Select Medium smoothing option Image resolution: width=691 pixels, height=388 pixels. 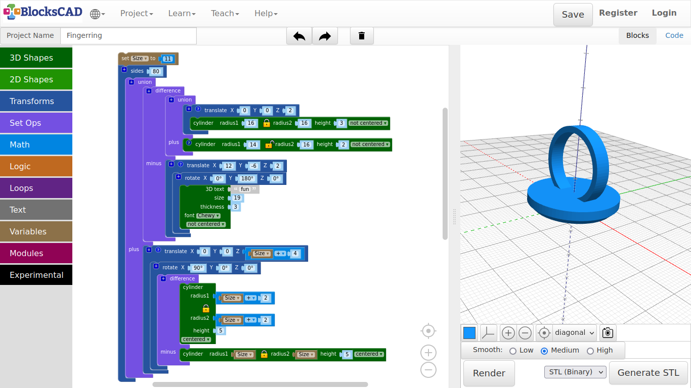coord(544,351)
